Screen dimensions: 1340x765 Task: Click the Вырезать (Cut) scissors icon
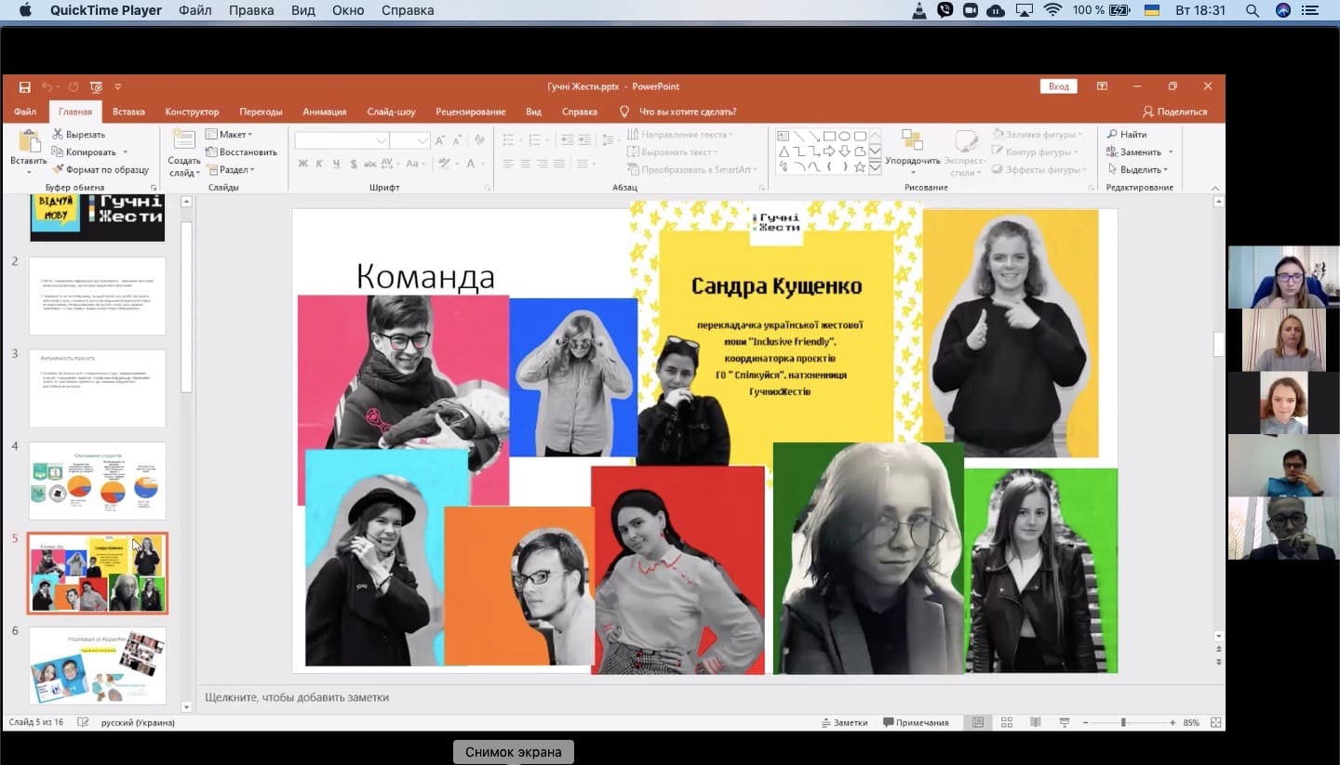[x=58, y=135]
